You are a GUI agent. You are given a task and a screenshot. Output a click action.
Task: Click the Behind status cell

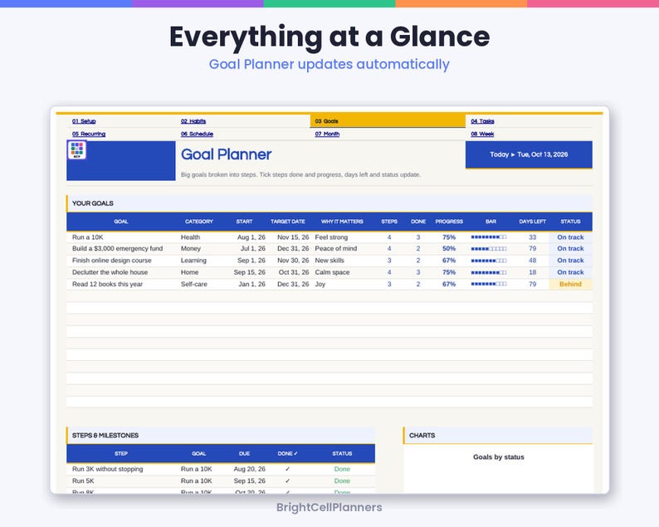click(x=570, y=284)
